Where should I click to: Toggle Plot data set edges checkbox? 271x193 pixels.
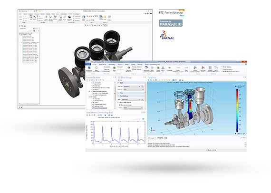(120, 105)
